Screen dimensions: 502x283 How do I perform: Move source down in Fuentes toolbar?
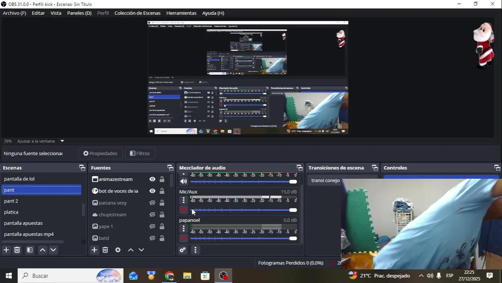pyautogui.click(x=141, y=250)
